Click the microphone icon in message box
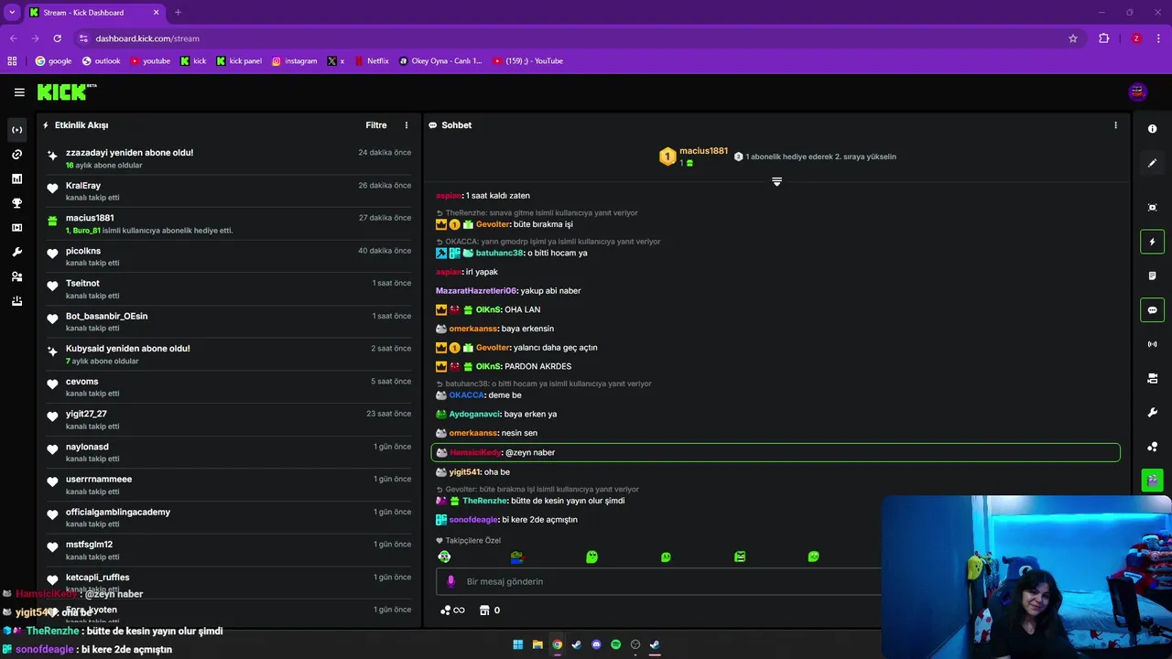Viewport: 1172px width, 659px height. (450, 581)
